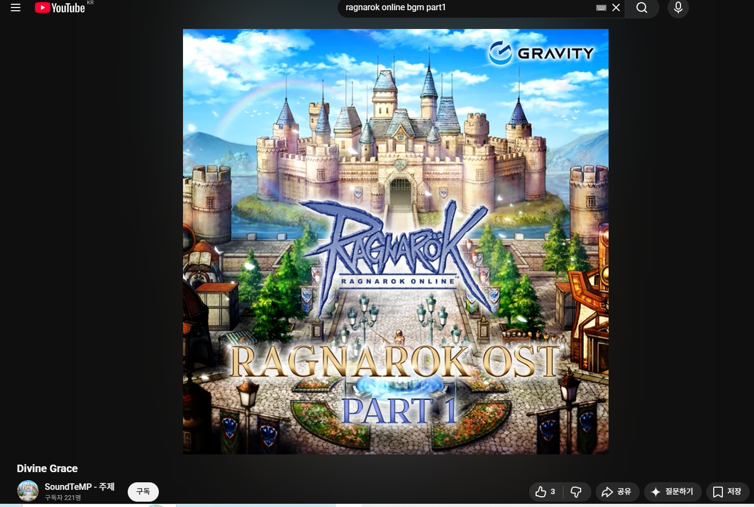Click the YouTube logo to go home
The width and height of the screenshot is (754, 507).
click(60, 8)
